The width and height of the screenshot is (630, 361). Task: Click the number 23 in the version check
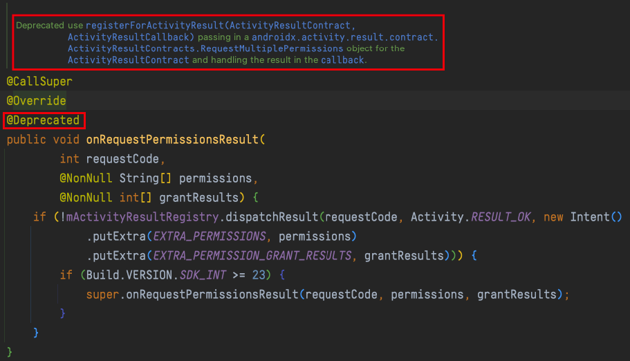pos(259,275)
